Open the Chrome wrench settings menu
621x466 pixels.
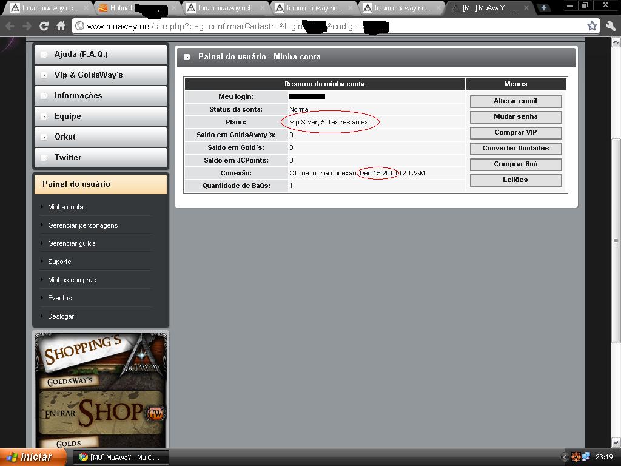click(x=611, y=26)
